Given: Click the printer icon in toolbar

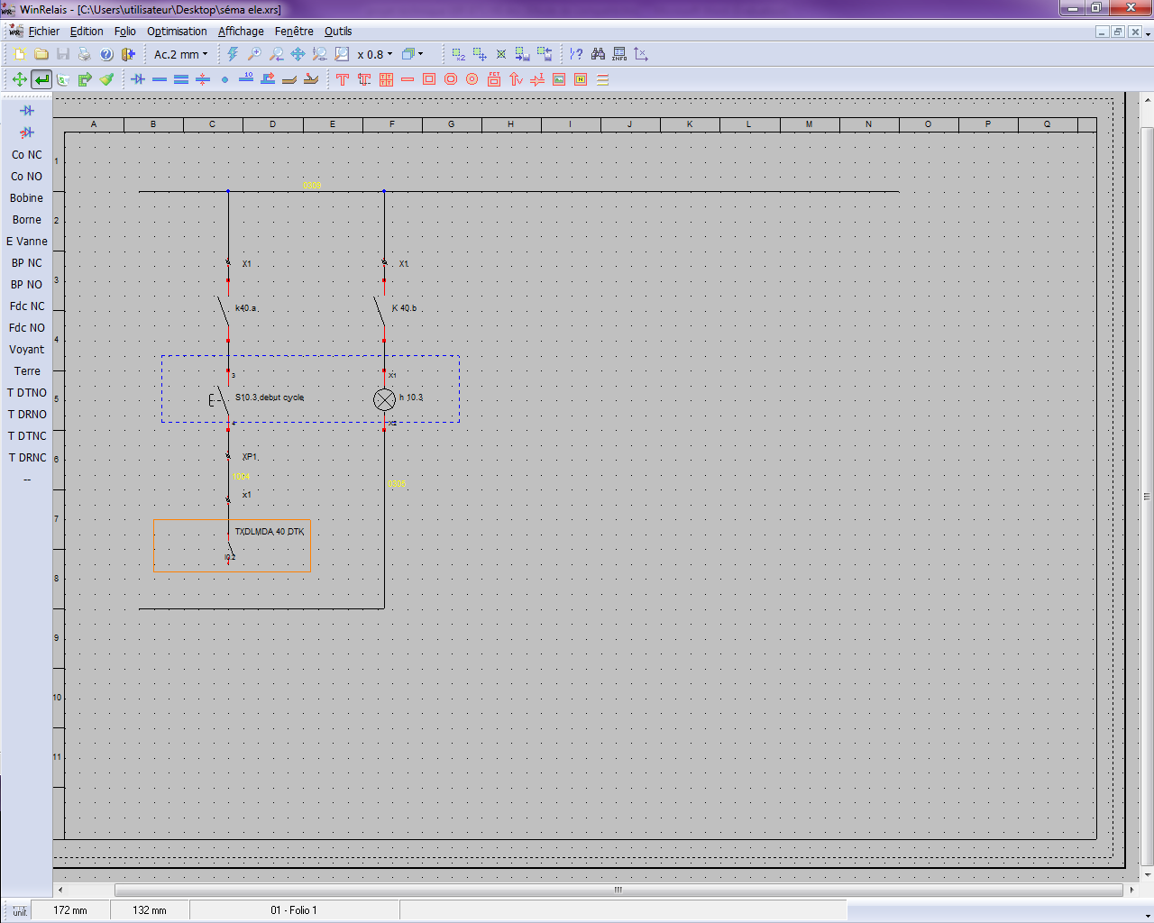Looking at the screenshot, I should point(85,54).
